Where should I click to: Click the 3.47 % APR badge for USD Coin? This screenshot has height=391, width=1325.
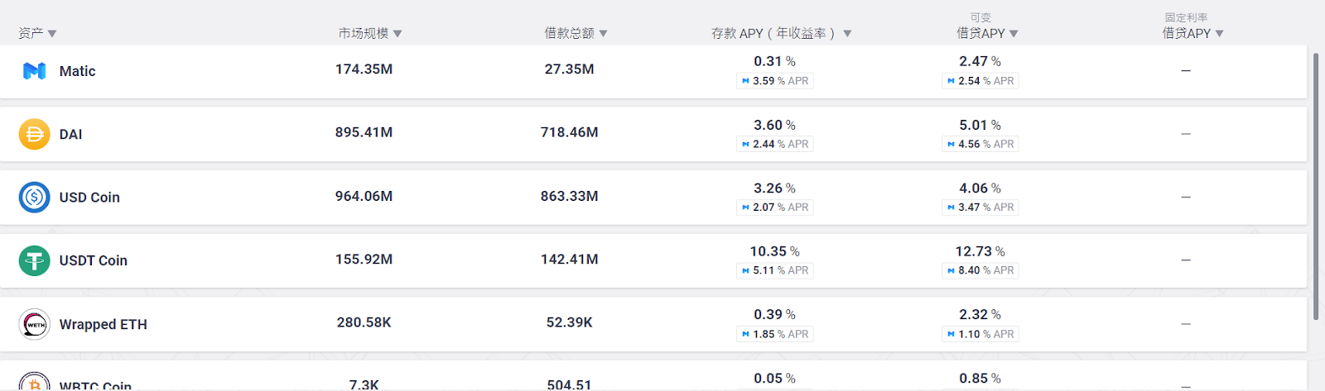coord(980,207)
